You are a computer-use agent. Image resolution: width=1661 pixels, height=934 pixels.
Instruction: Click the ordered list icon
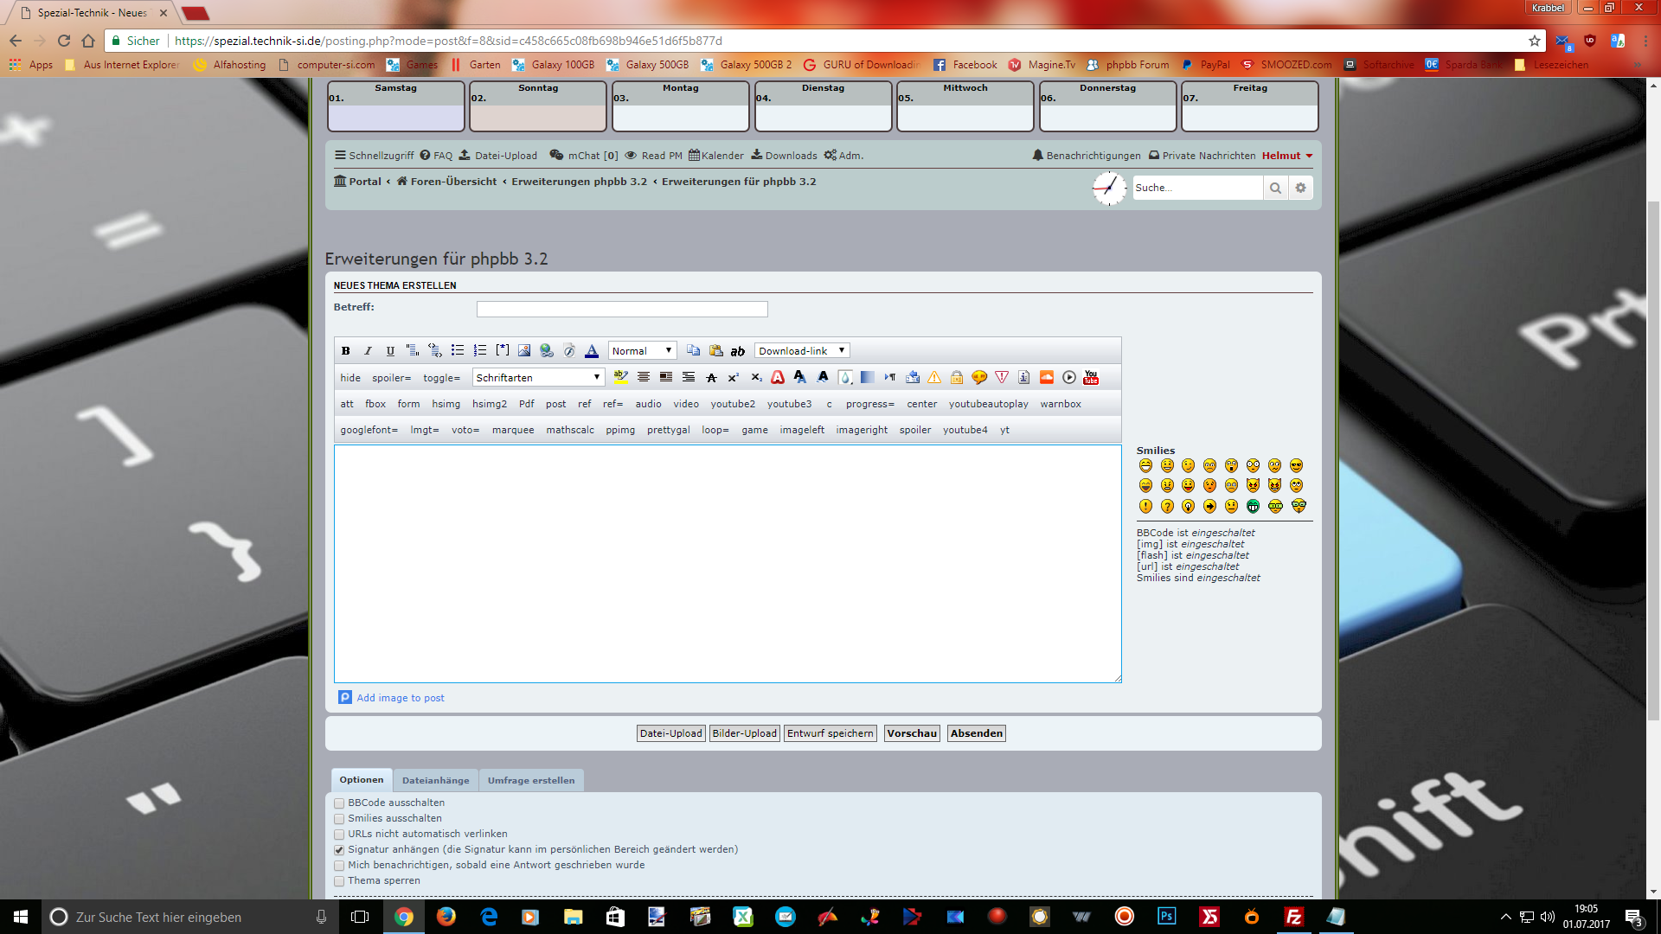480,351
